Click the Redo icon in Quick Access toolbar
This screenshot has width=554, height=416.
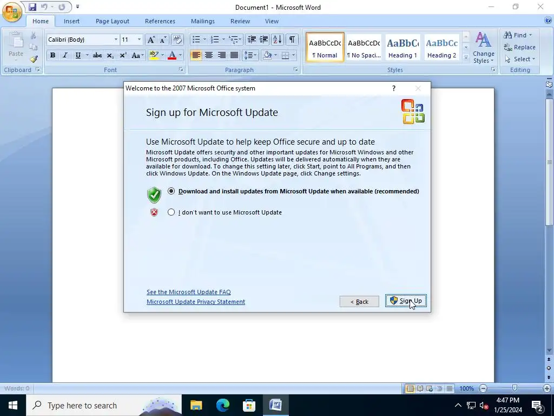tap(62, 6)
